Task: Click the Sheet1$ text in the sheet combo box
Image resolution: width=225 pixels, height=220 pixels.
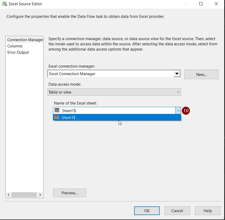Action: pos(69,111)
